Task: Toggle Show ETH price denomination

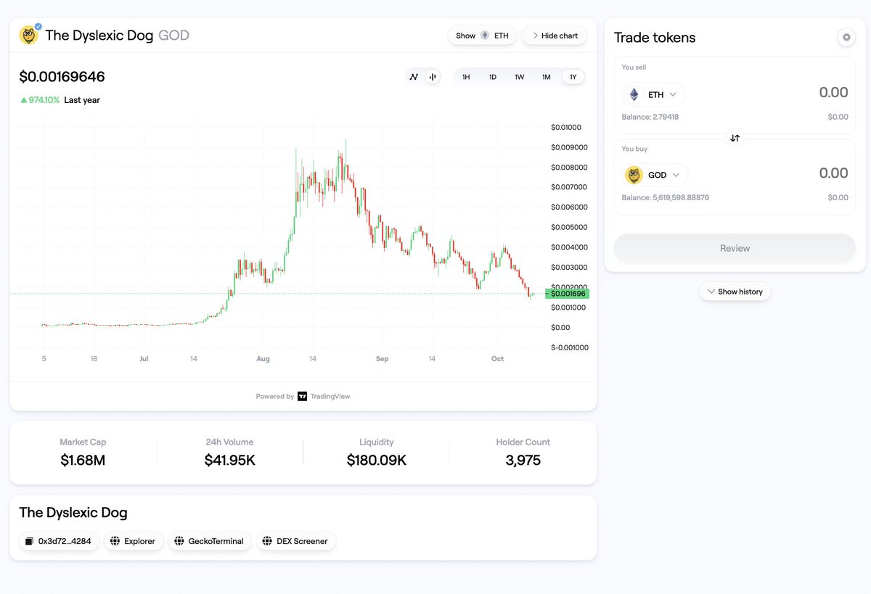Action: coord(482,36)
